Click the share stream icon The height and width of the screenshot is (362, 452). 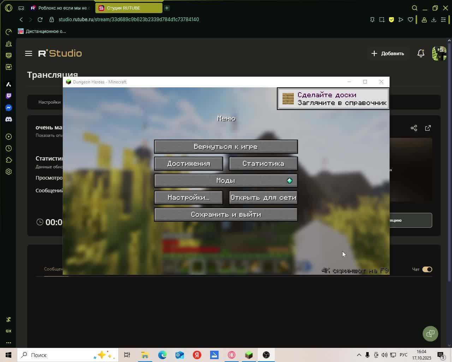[414, 128]
